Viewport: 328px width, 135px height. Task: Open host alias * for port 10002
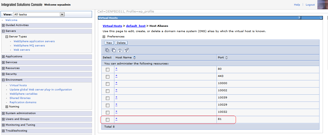click(x=116, y=90)
